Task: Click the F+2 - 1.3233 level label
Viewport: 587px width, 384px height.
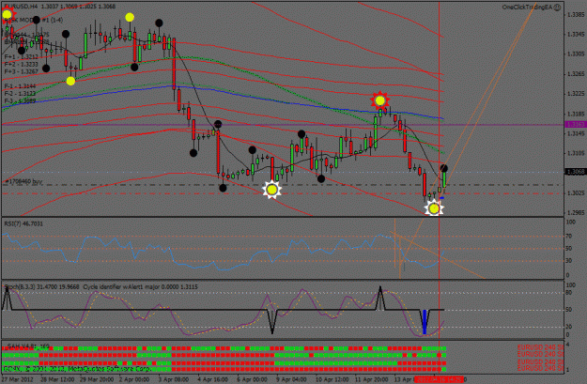Action: click(22, 64)
